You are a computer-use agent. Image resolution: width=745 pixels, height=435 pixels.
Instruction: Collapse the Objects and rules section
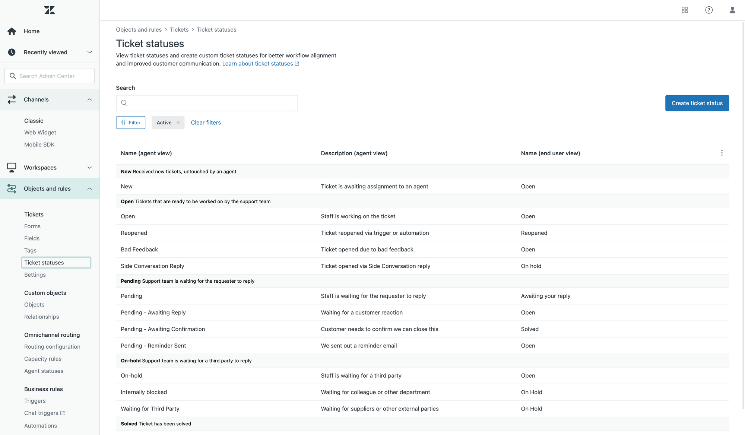click(x=89, y=189)
